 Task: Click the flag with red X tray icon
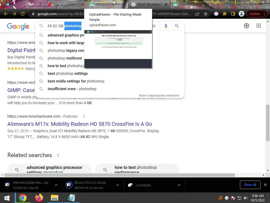pyautogui.click(x=233, y=198)
